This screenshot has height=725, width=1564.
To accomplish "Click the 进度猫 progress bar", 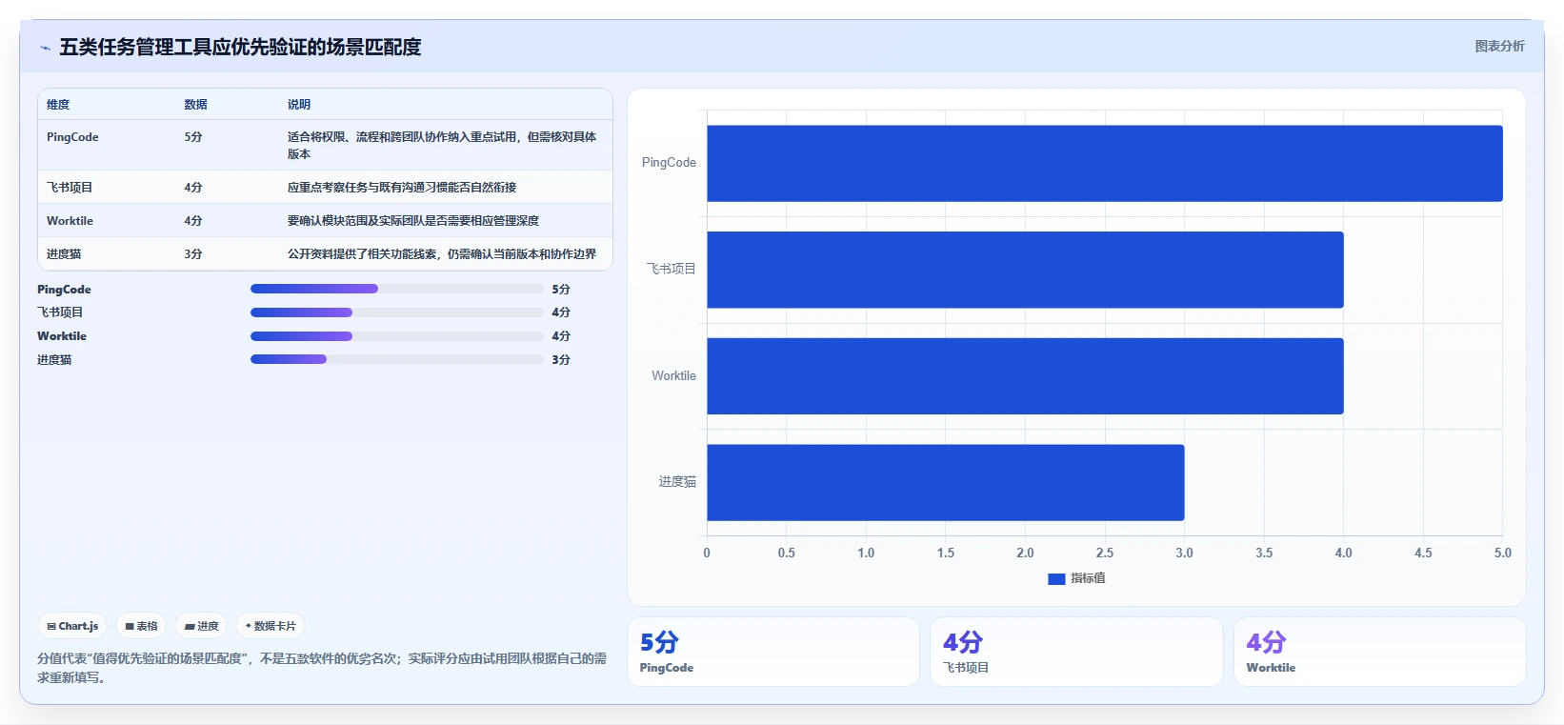I will click(397, 359).
